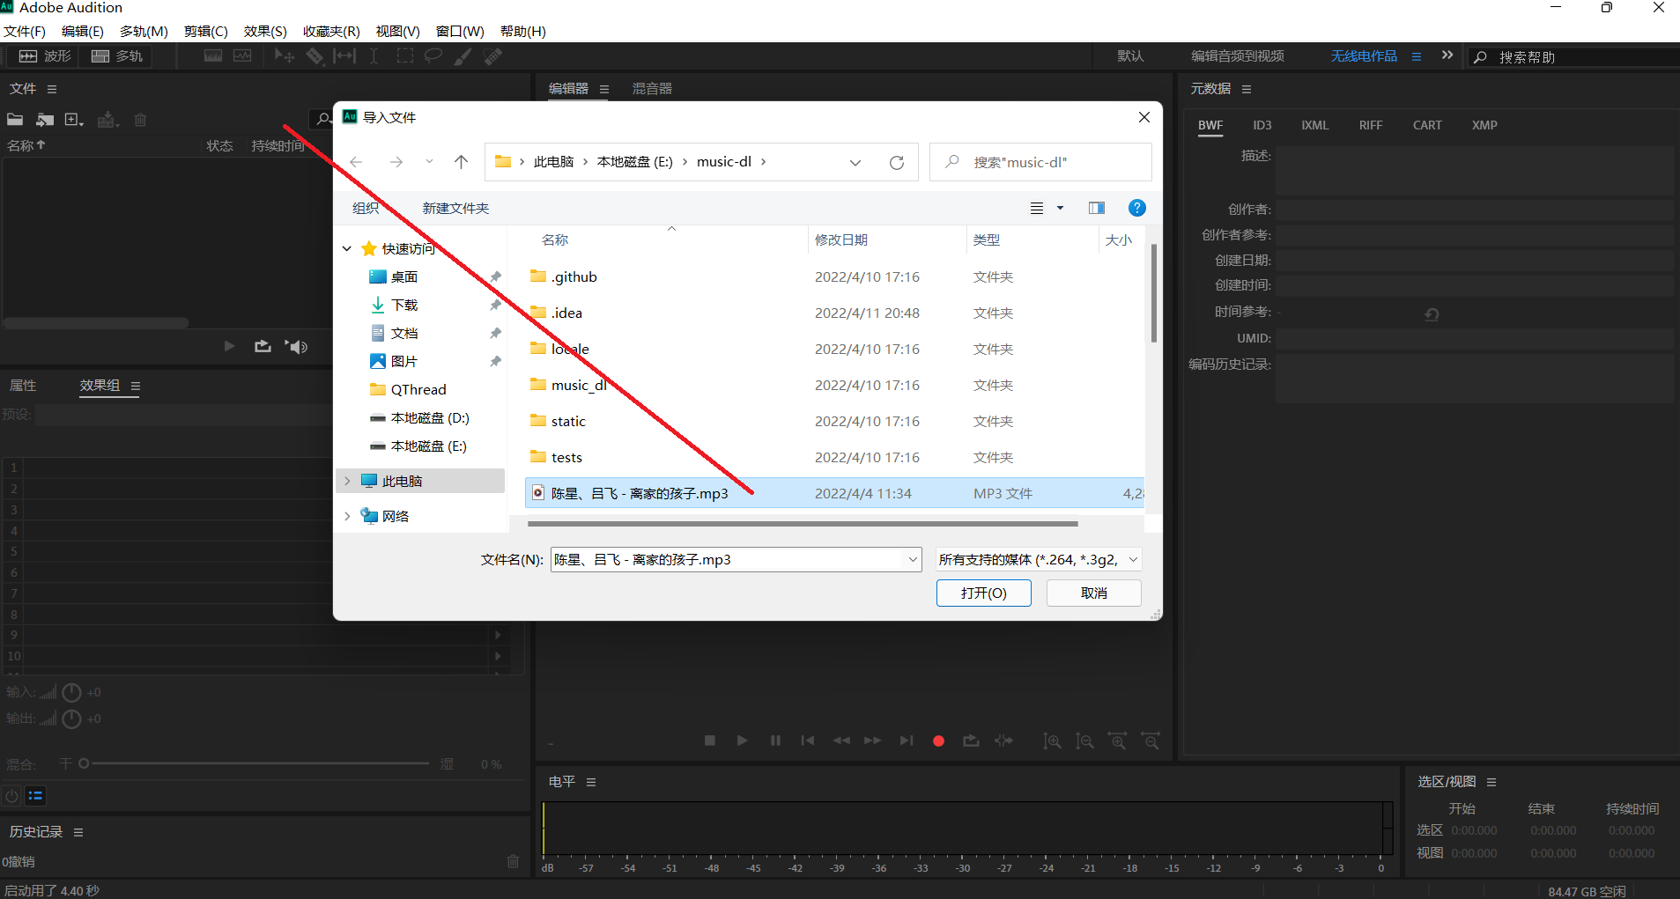1680x899 pixels.
Task: Switch to the Mixer (混音器) tab
Action: 652,89
